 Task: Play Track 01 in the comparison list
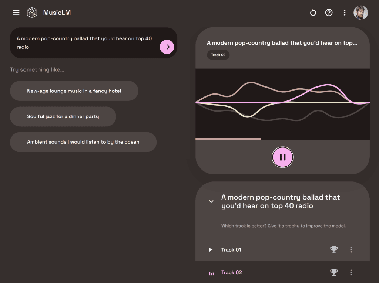211,249
